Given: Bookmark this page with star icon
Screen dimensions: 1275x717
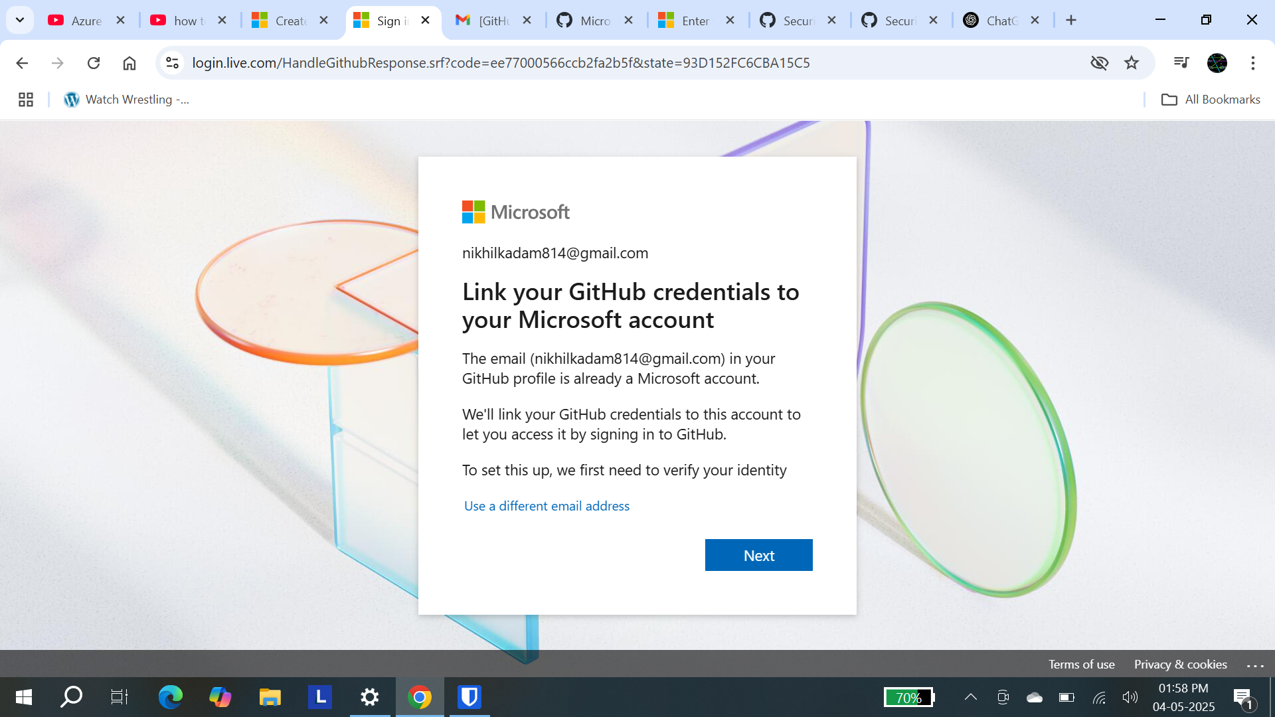Looking at the screenshot, I should [x=1132, y=63].
